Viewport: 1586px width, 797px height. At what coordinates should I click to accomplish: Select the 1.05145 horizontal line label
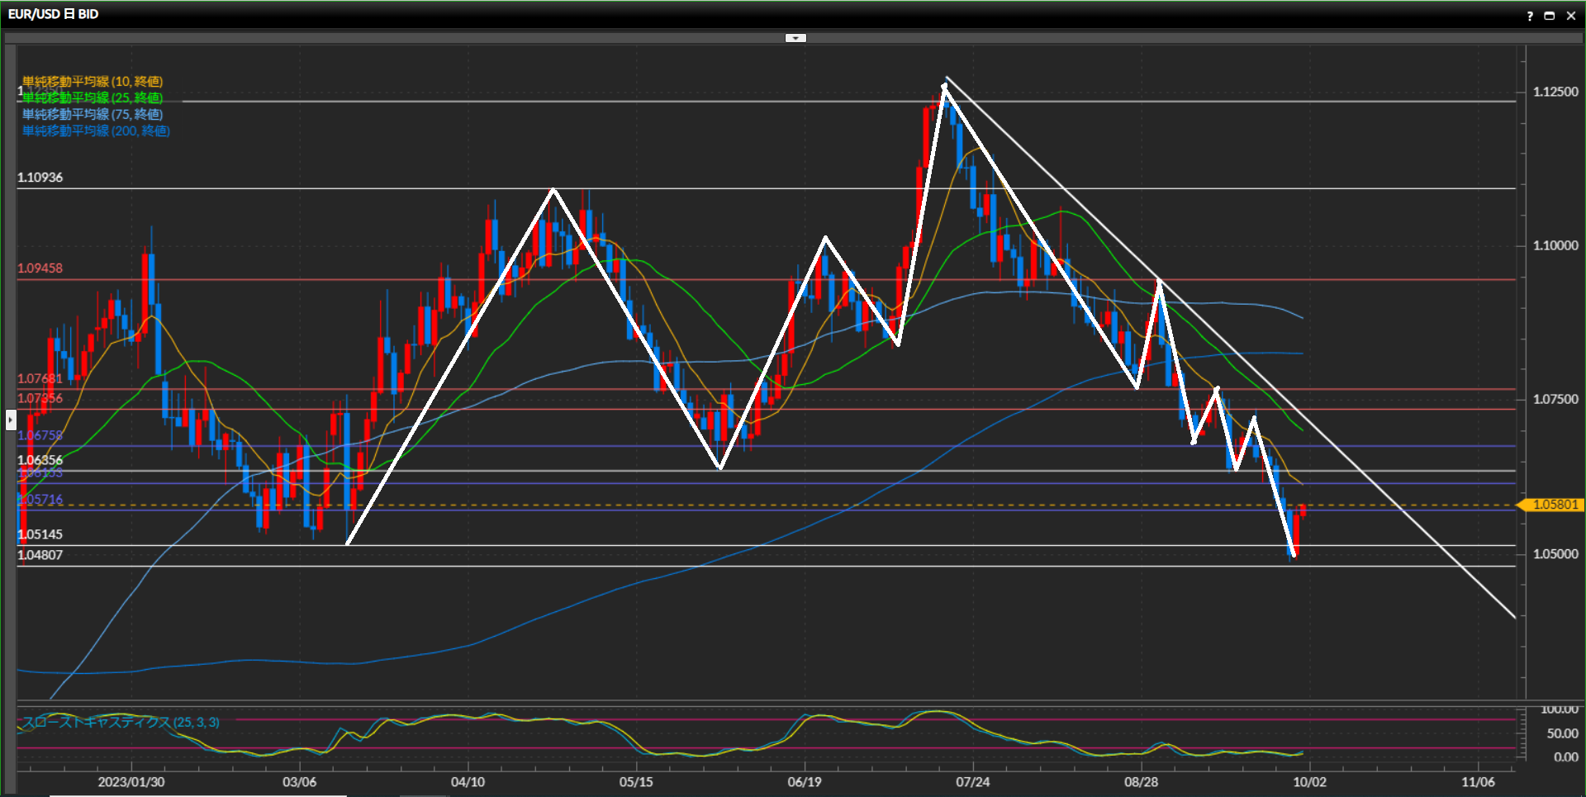coord(40,534)
